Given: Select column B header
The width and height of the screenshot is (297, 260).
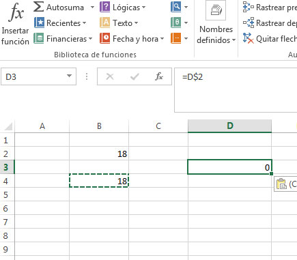Looking at the screenshot, I should click(x=99, y=126).
